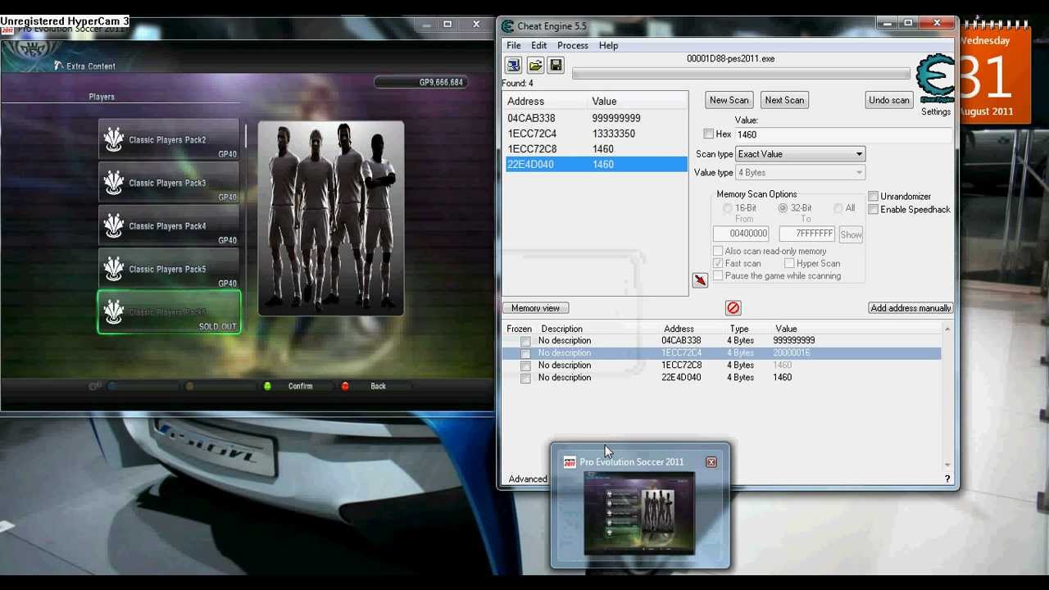Toggle Pause the game while scanning
This screenshot has width=1049, height=590.
[x=718, y=276]
